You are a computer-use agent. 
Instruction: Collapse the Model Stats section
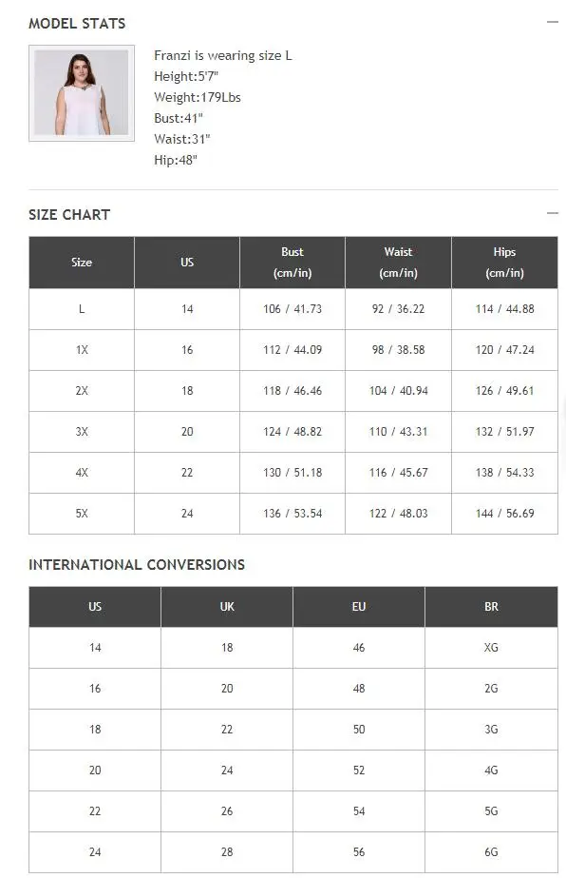pos(552,22)
